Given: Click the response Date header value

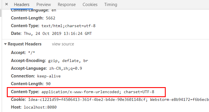Looking at the screenshot, I should tap(58, 33).
